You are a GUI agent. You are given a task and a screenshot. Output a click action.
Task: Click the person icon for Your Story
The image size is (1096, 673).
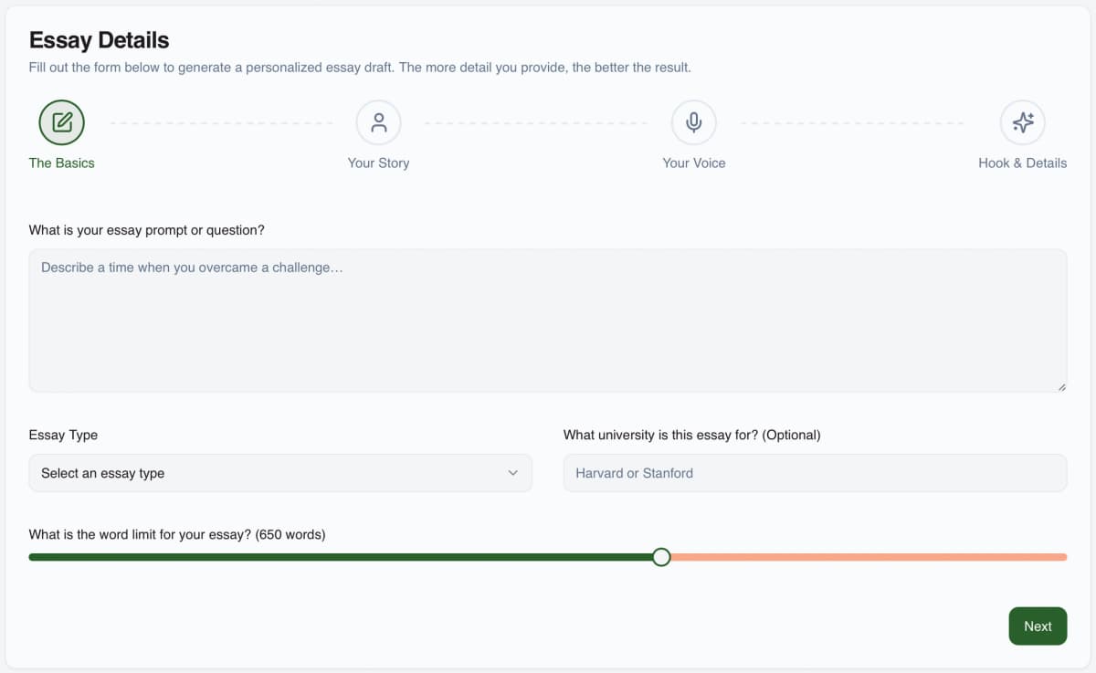point(379,122)
